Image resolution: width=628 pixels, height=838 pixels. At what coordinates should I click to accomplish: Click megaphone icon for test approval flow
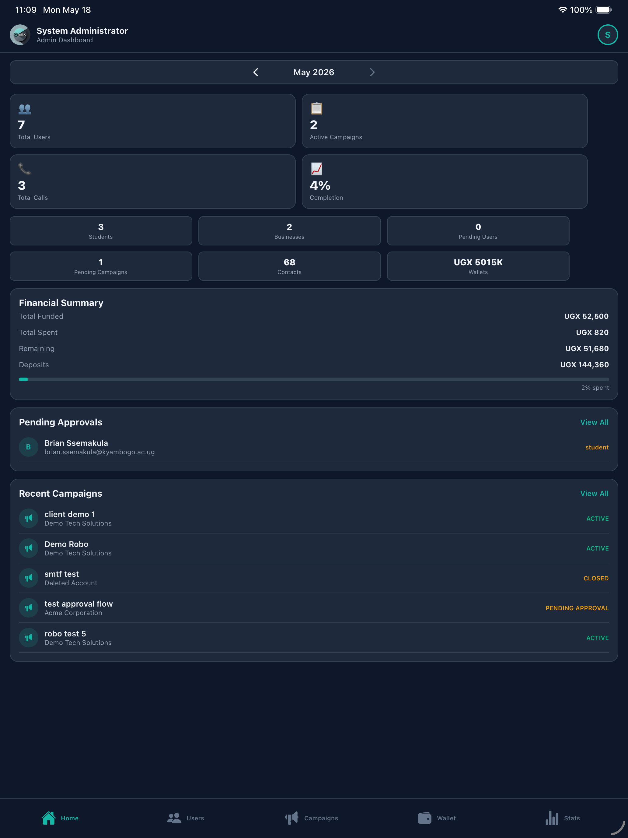point(28,608)
